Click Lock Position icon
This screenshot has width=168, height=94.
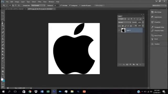click(x=128, y=26)
